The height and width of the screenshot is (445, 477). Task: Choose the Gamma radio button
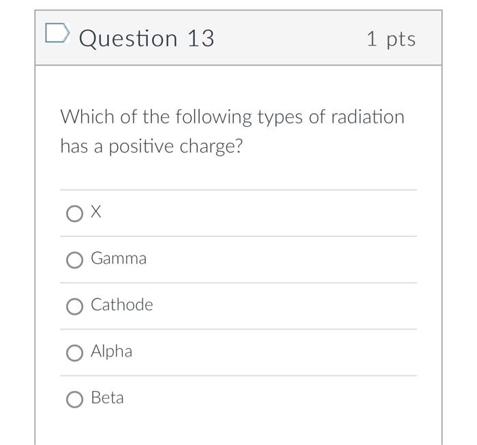(75, 260)
